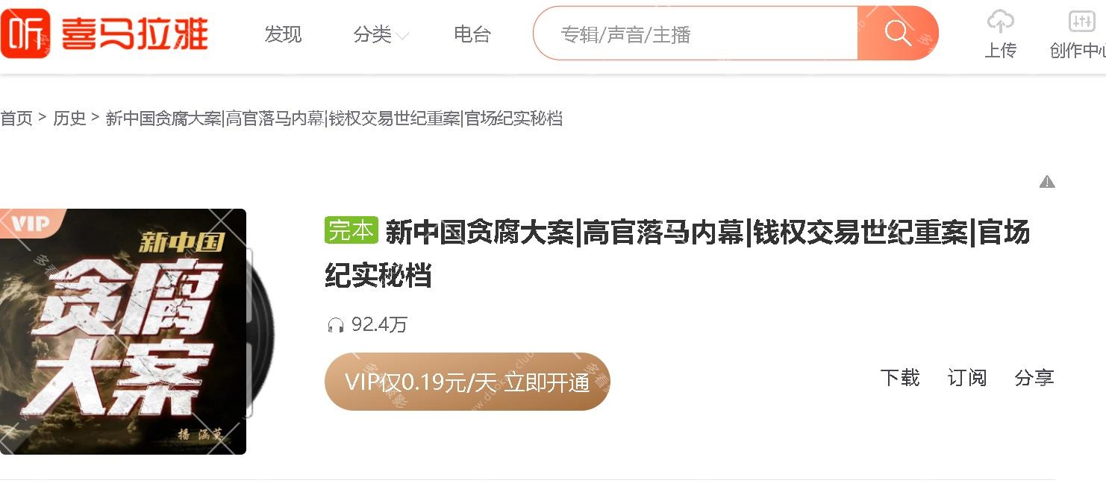
Task: Share the album with 分享
Action: pos(1034,378)
